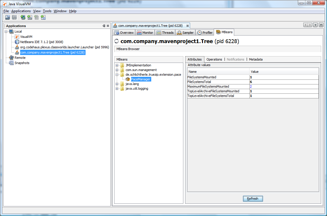Open the Operations tab
The height and width of the screenshot is (216, 327).
click(214, 59)
